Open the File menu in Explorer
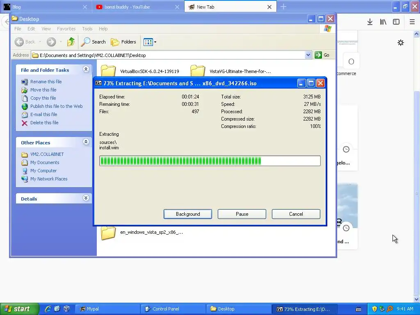Screen dimensions: 420x315 tap(18, 29)
